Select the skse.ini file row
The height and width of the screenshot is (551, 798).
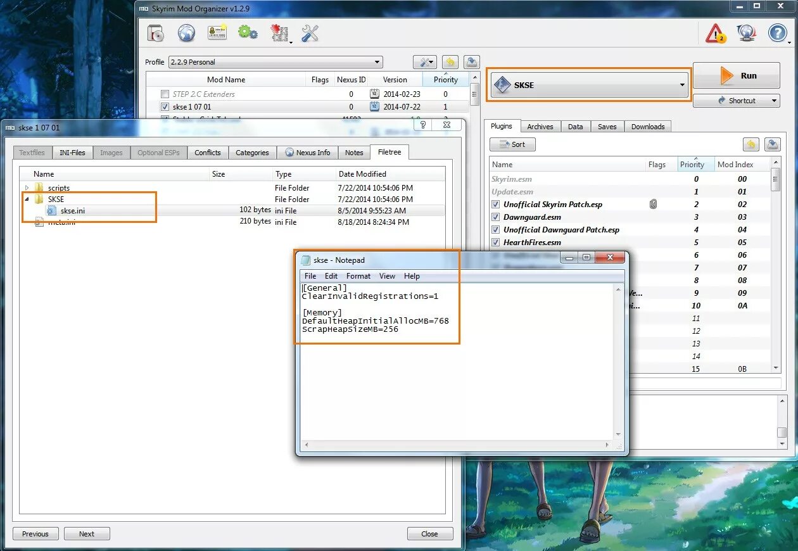(x=232, y=210)
